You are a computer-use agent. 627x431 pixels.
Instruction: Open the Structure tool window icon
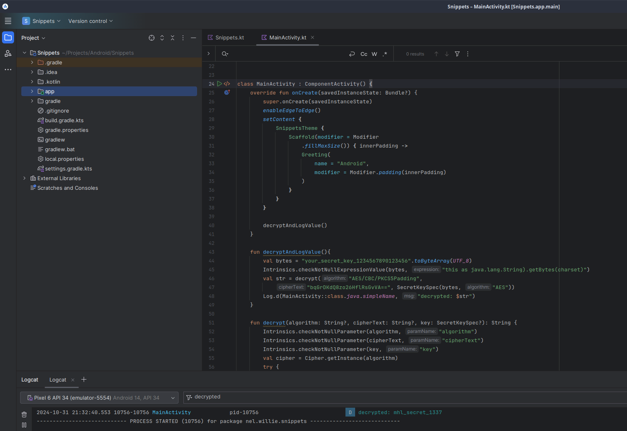pos(8,53)
